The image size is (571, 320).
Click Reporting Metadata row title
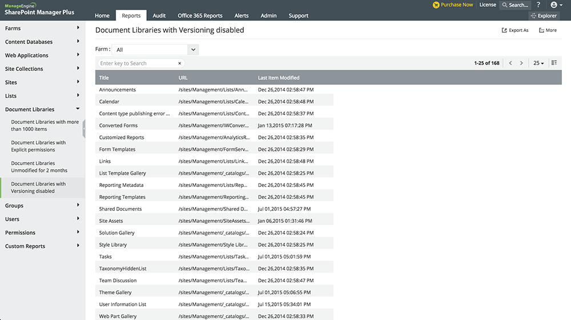tap(121, 185)
